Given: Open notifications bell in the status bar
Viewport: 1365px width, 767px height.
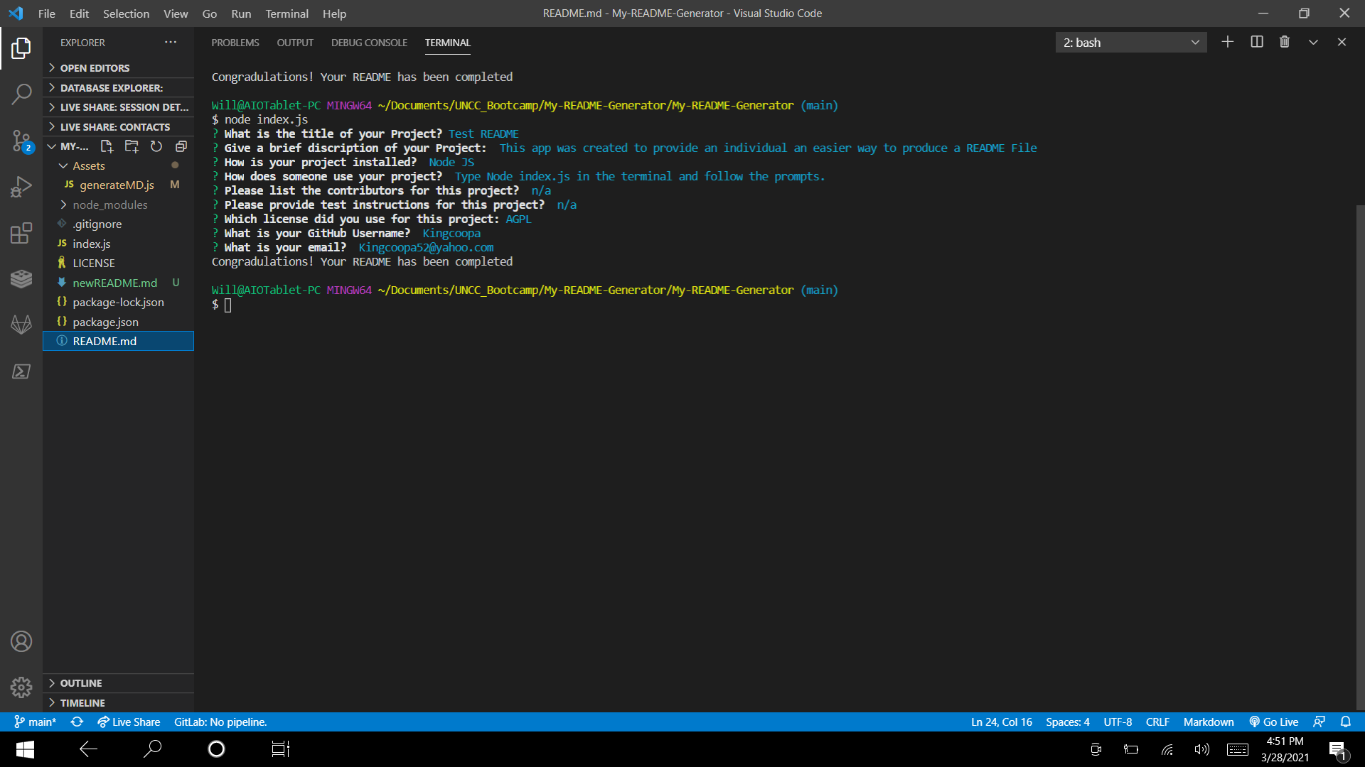Looking at the screenshot, I should tap(1346, 722).
